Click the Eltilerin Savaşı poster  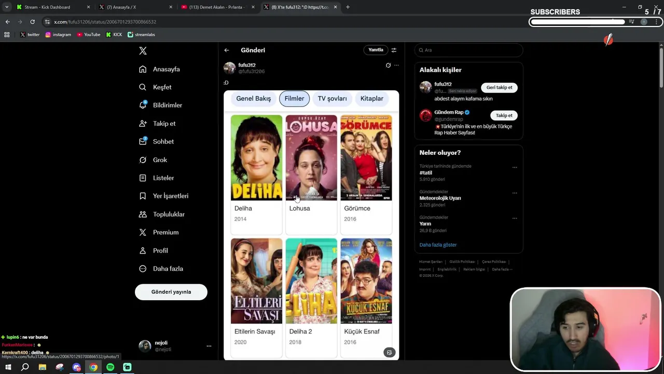coord(256,281)
